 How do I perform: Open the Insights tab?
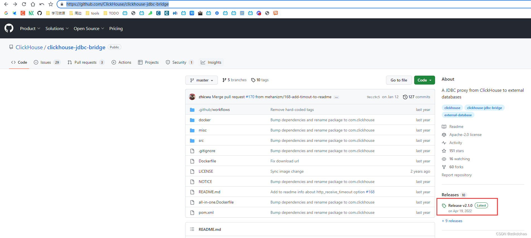click(x=211, y=62)
